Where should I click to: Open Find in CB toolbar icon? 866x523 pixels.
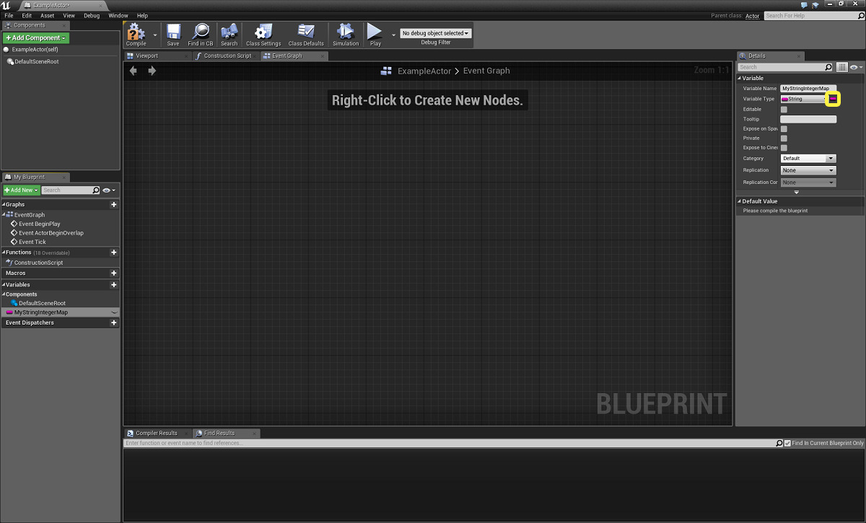point(200,32)
